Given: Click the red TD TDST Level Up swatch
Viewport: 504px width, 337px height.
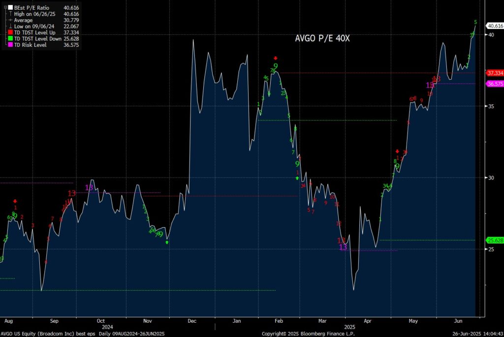Looking at the screenshot, I should point(11,32).
